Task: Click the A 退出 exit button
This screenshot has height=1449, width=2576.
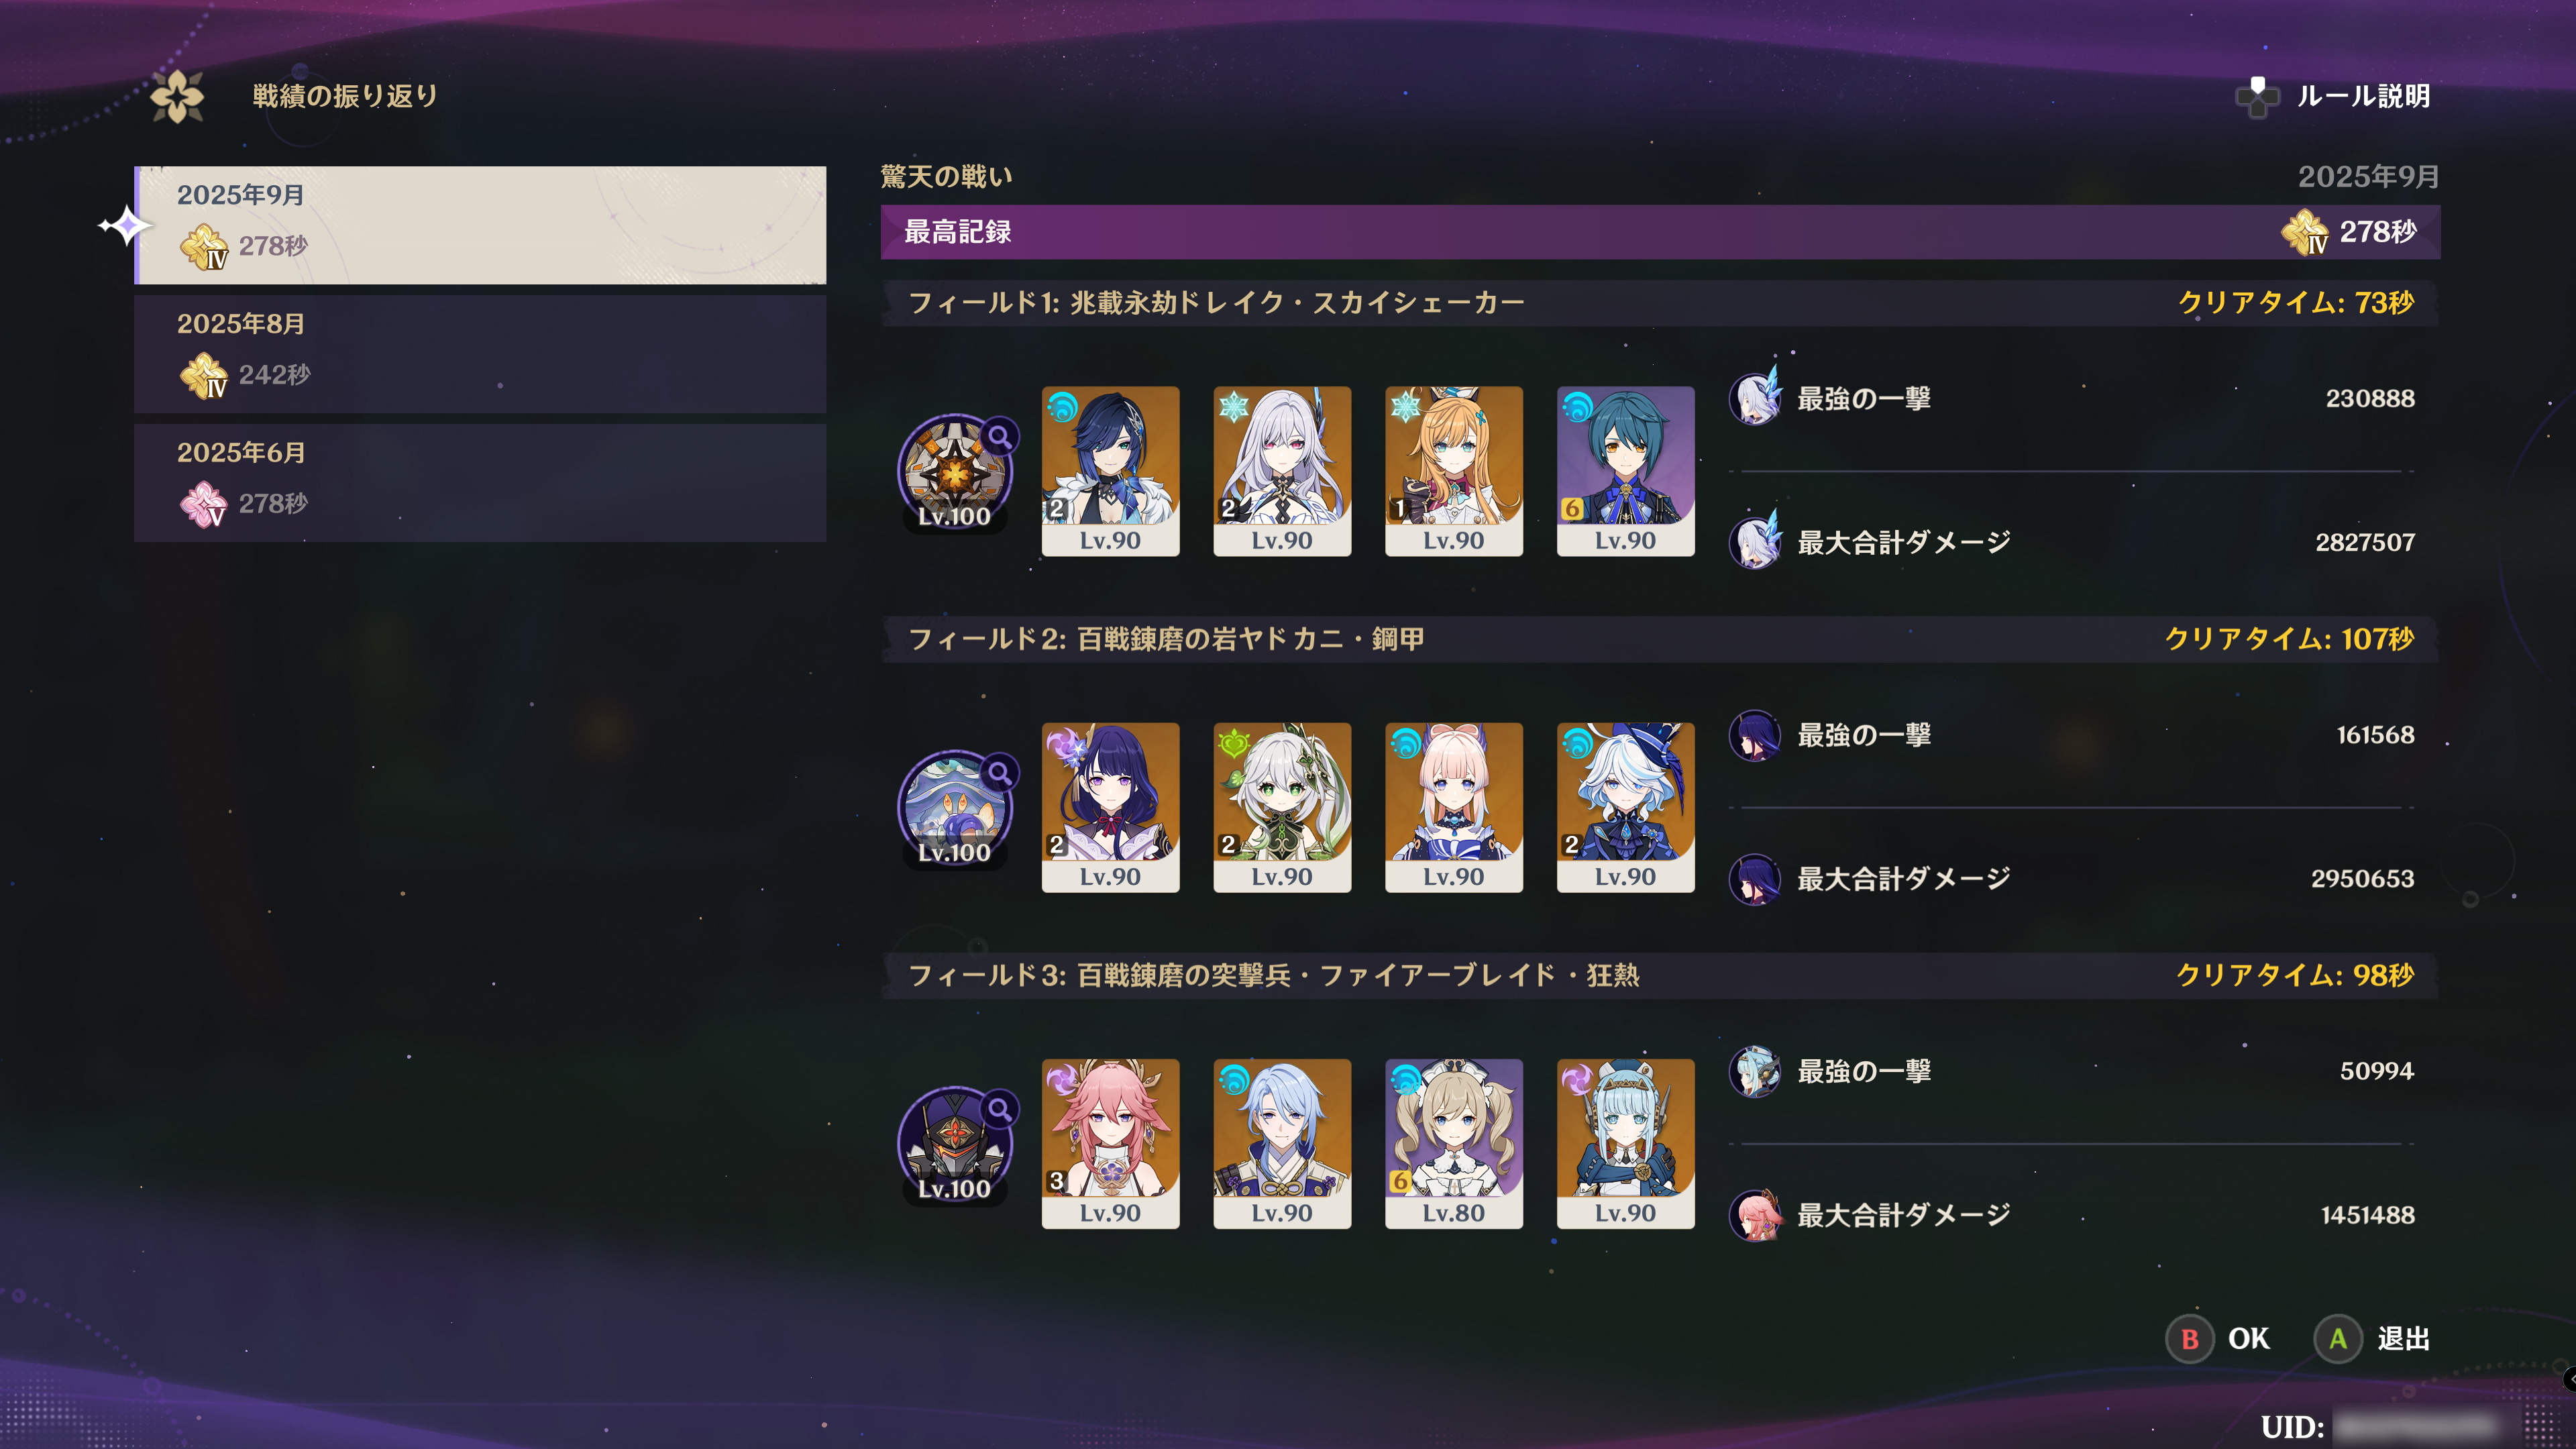Action: 2373,1339
